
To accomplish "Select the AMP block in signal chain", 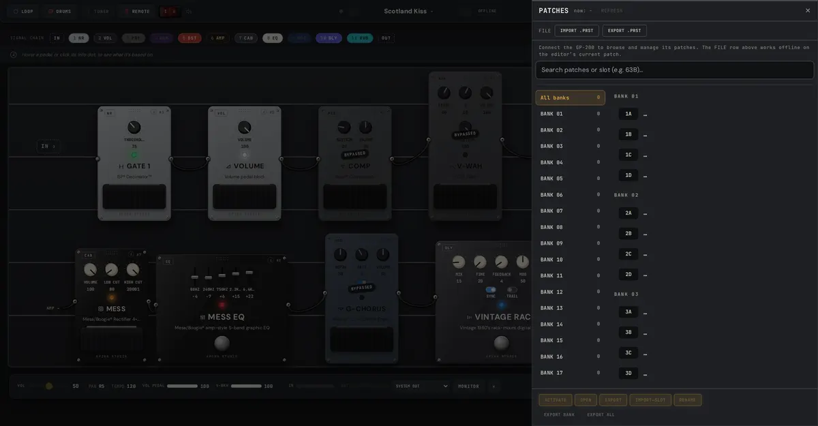I will coord(217,38).
